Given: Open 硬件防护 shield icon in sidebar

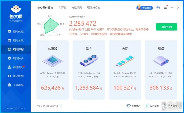Looking at the screenshot, I should [9, 58].
